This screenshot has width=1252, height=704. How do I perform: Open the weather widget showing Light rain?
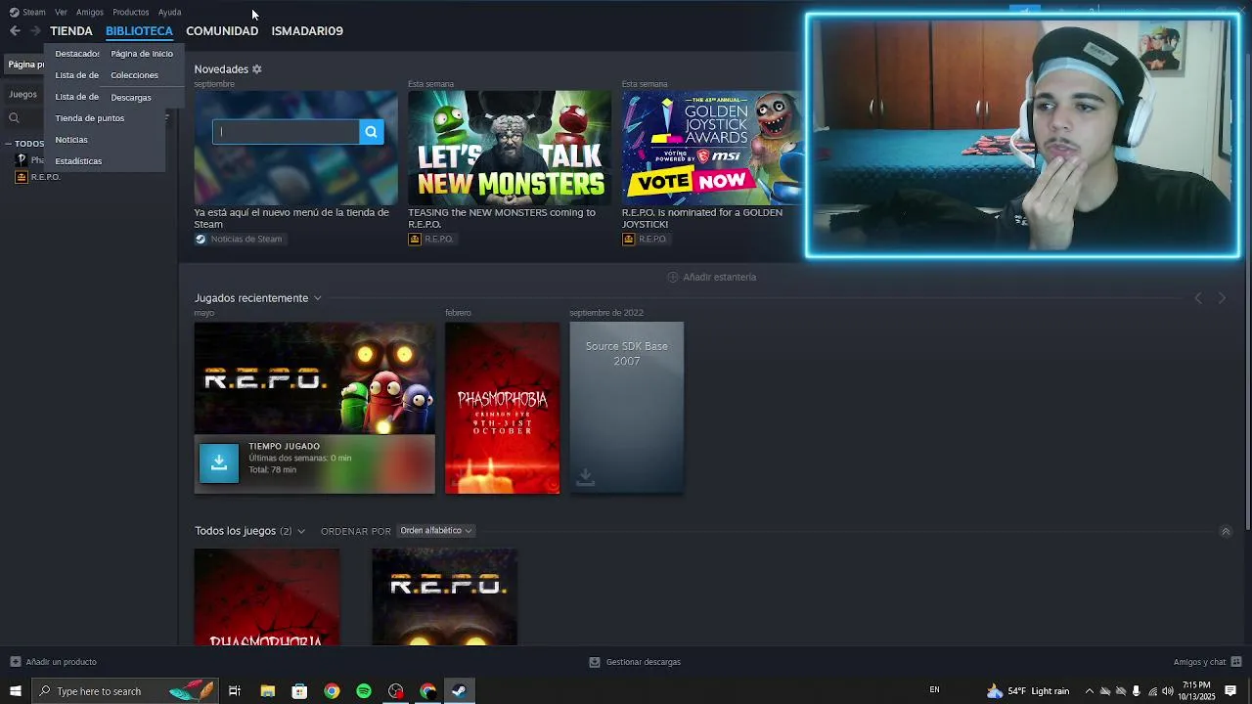[x=1027, y=691]
